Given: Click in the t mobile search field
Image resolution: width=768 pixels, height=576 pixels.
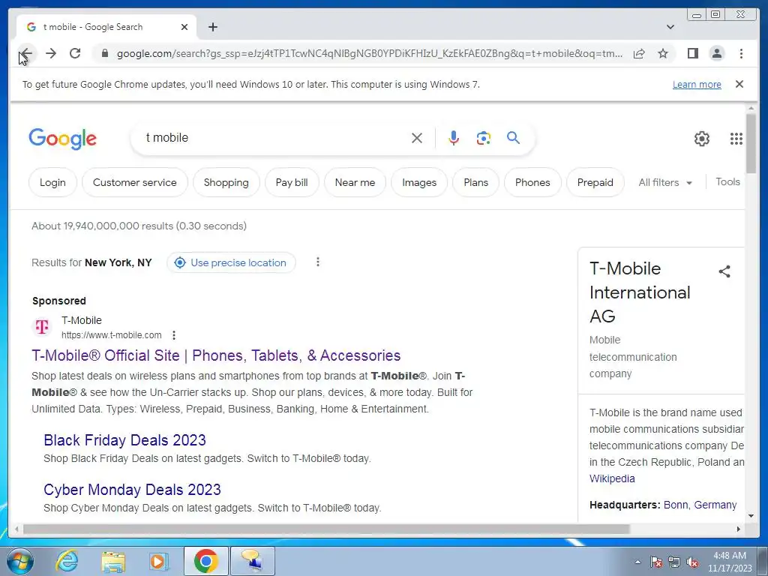Looking at the screenshot, I should point(274,138).
